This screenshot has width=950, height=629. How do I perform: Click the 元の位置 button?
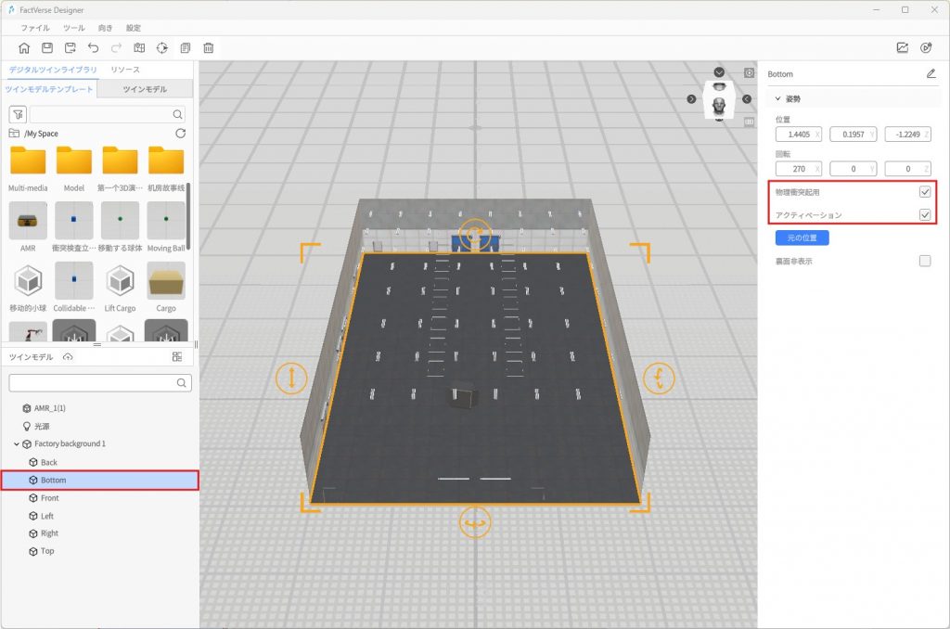802,238
